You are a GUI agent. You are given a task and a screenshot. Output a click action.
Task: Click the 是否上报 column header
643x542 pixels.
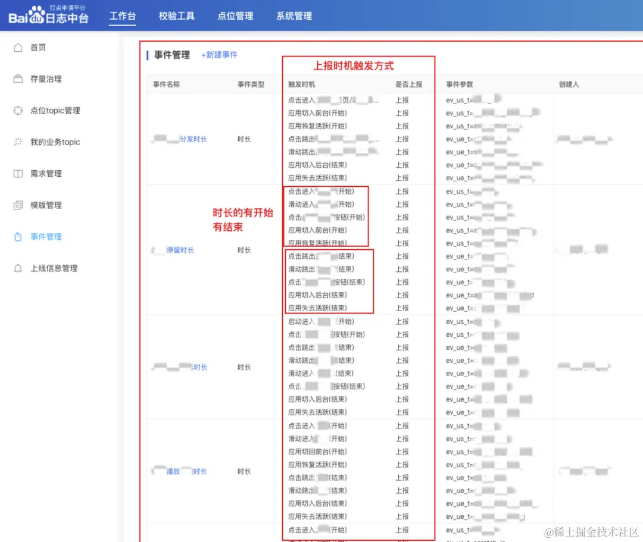coord(408,84)
